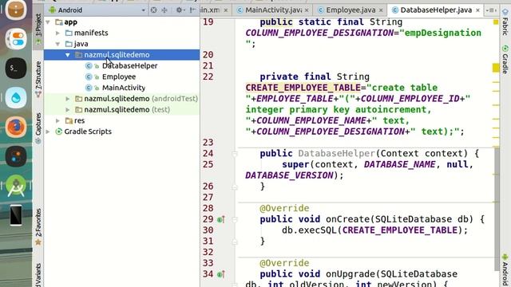Expand the manifests folder
Screen dimensions: 511x287
pyautogui.click(x=58, y=33)
